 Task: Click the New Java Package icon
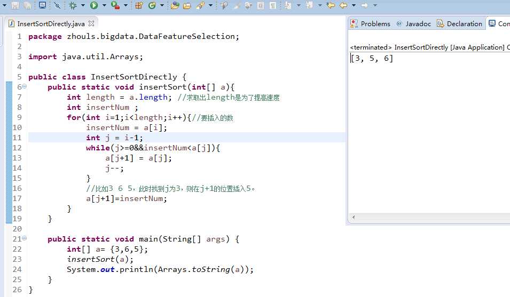coord(139,5)
